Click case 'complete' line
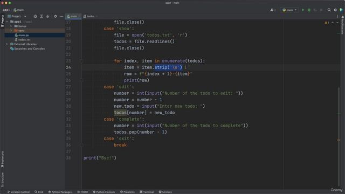The image size is (345, 194). [124, 119]
